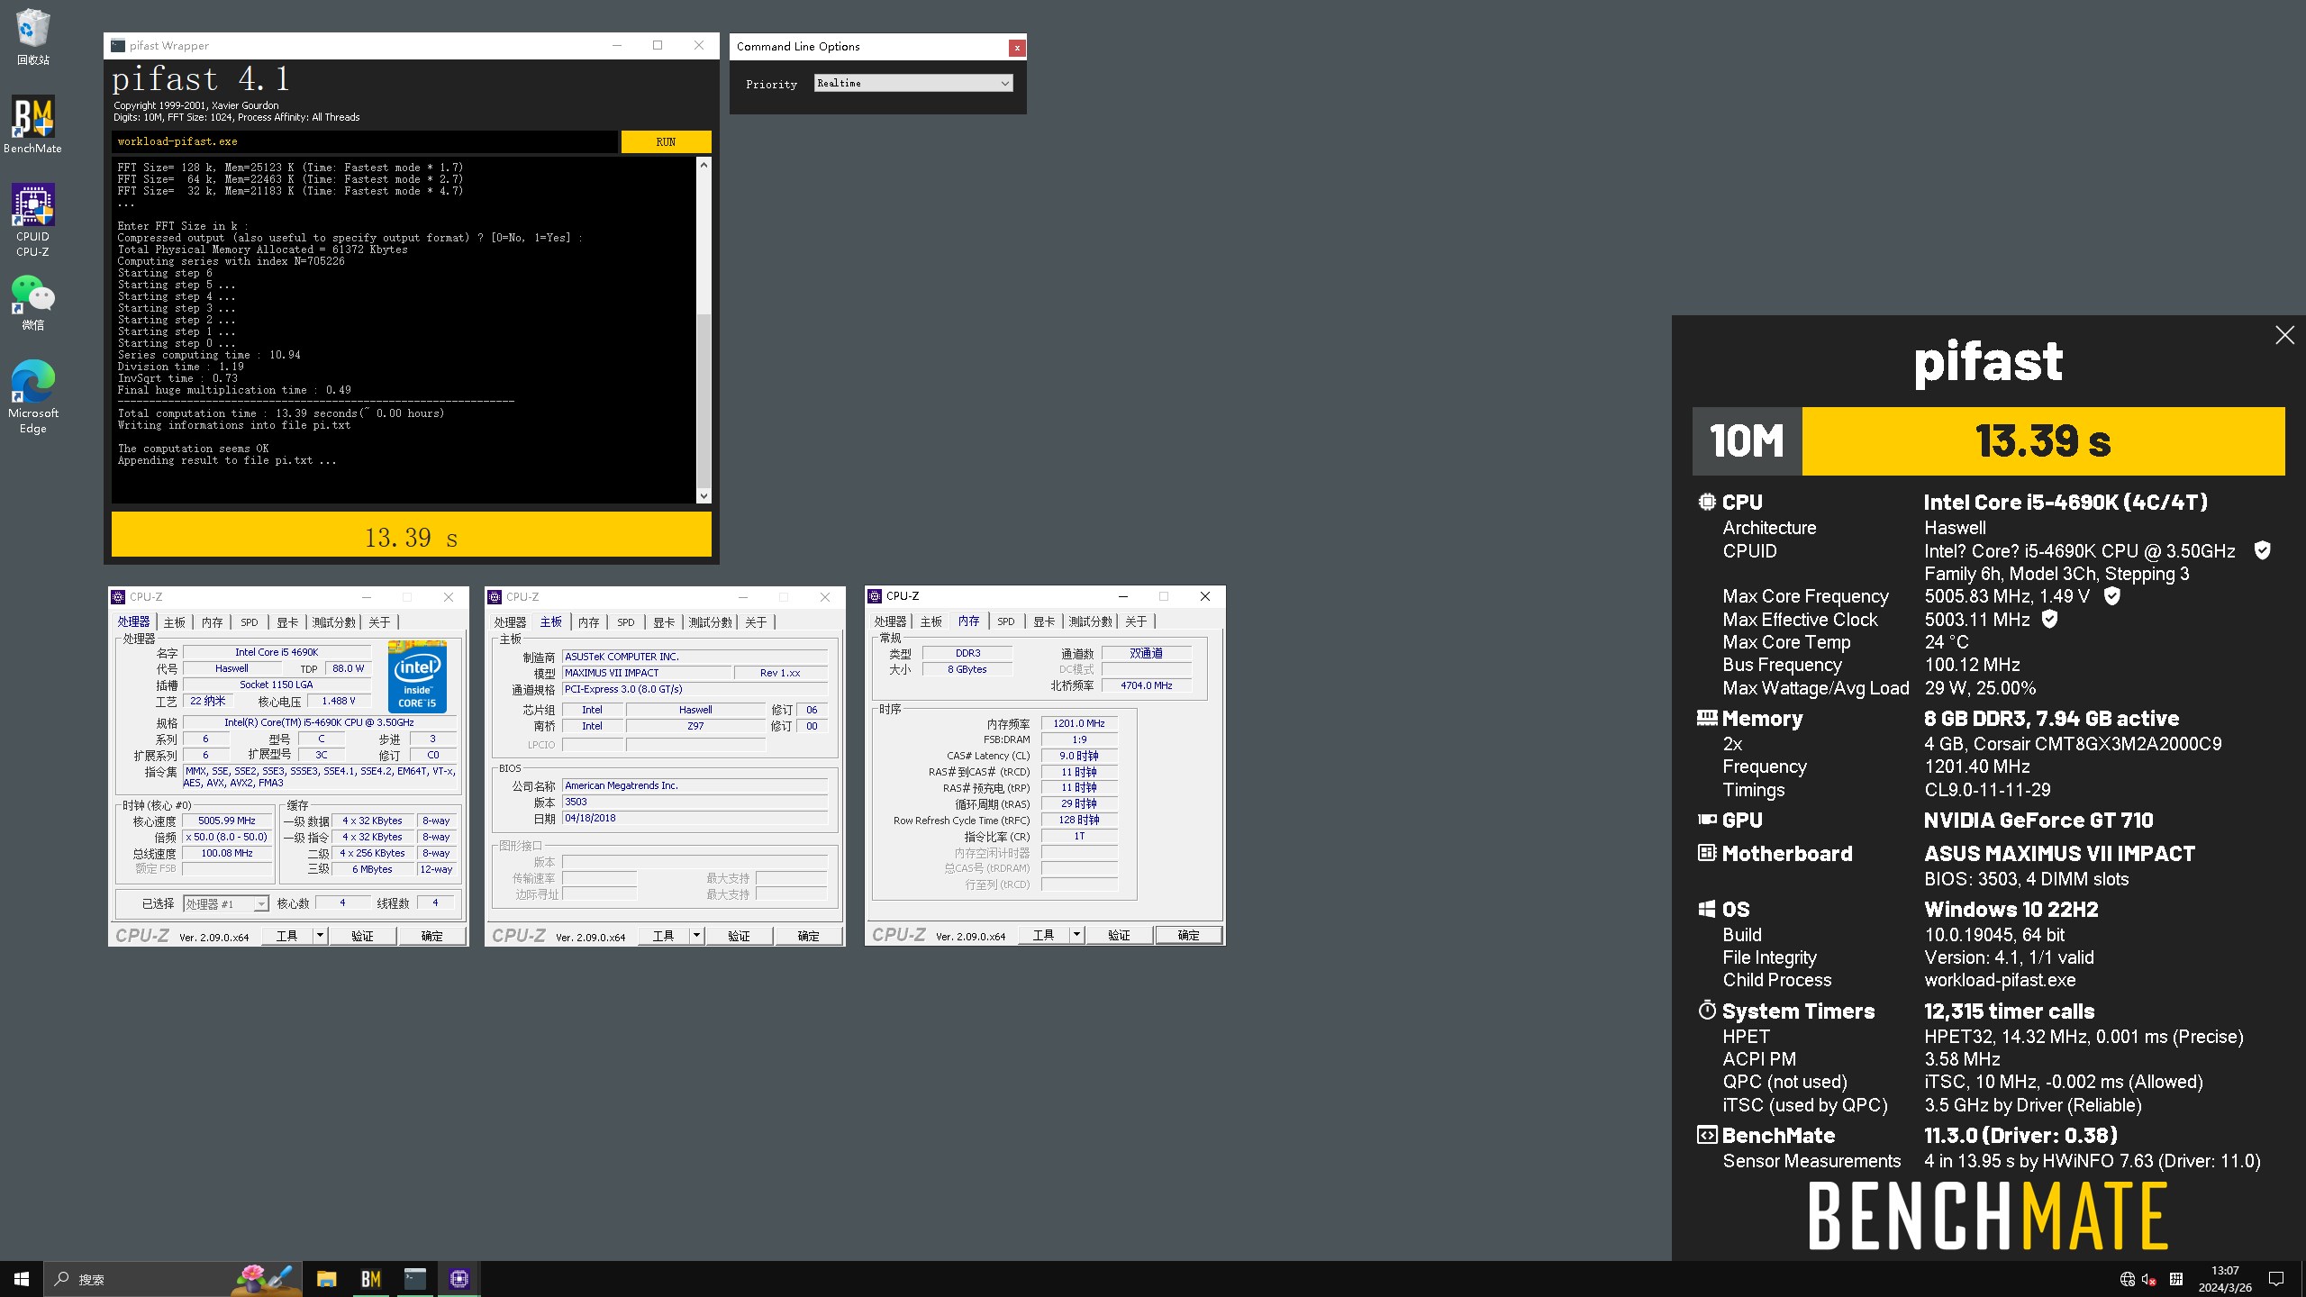
Task: Click the Intel Core i5 logo in CPU-Z
Action: (x=417, y=676)
